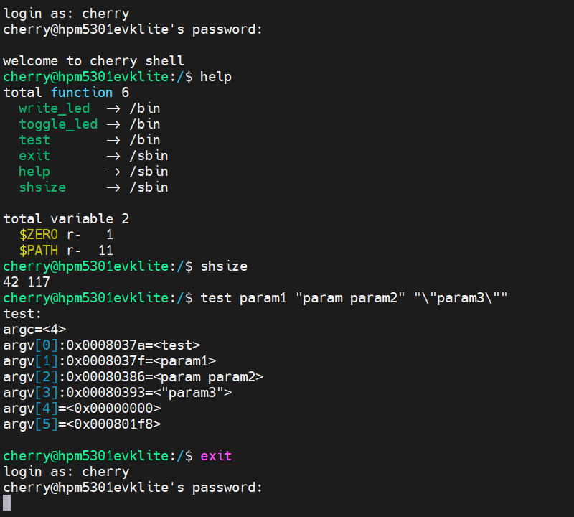
Task: Click the magenta exit command
Action: click(216, 456)
